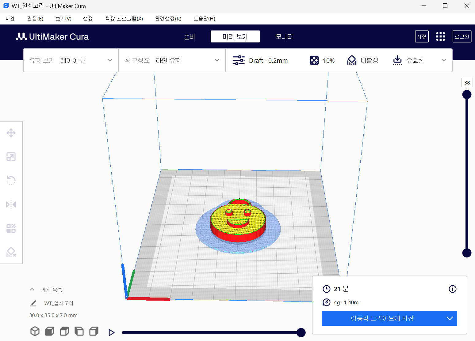
Task: Click the UltiMaker Cura logo
Action: point(52,36)
